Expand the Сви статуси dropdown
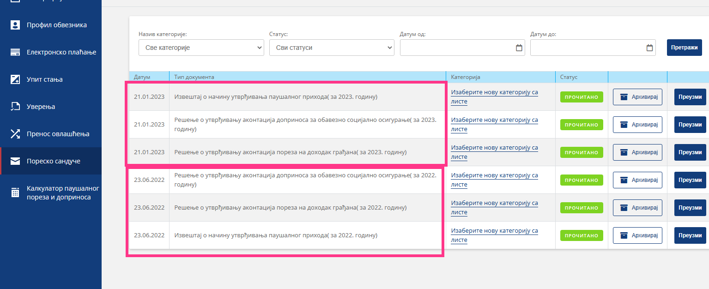Screen dimensions: 709x289 click(x=332, y=48)
